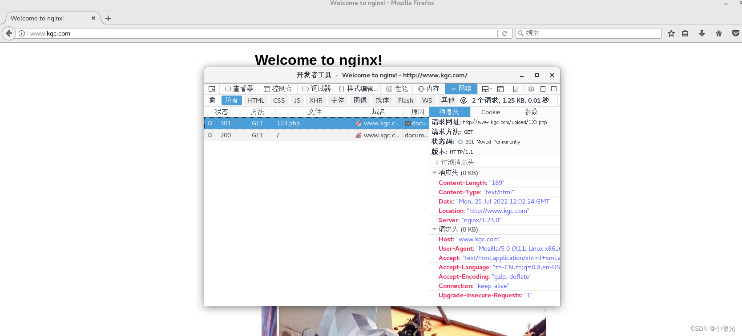Click the Server header value nginx/1.23.0
Image resolution: width=742 pixels, height=336 pixels.
[x=481, y=220]
